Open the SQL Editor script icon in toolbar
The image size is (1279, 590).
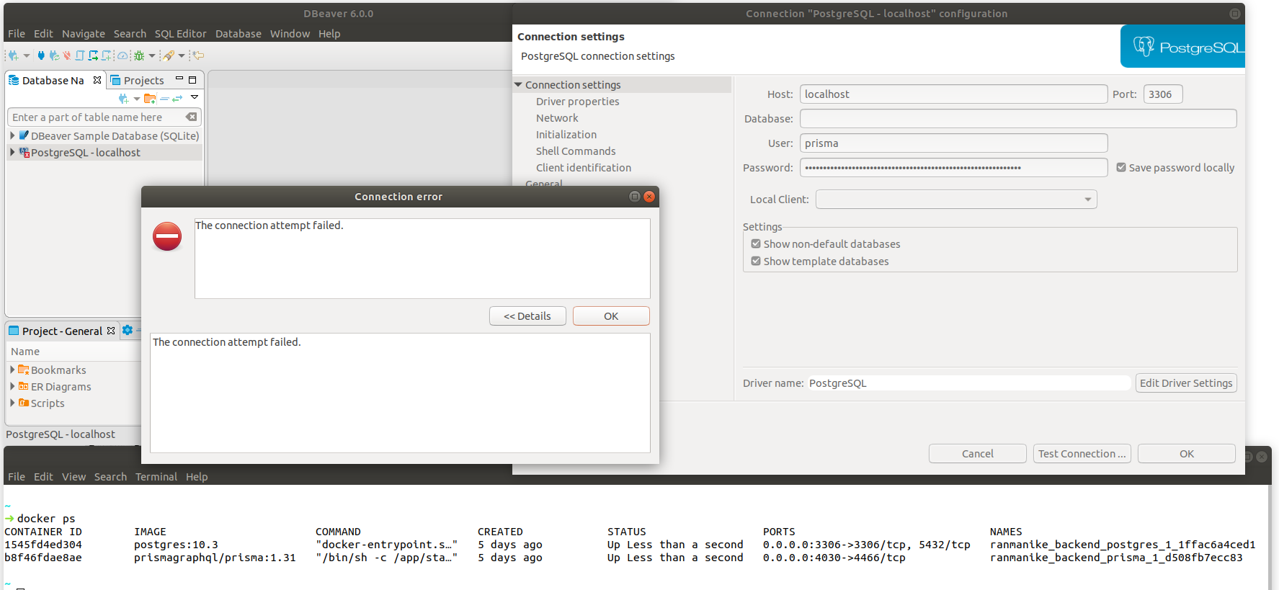(x=80, y=55)
